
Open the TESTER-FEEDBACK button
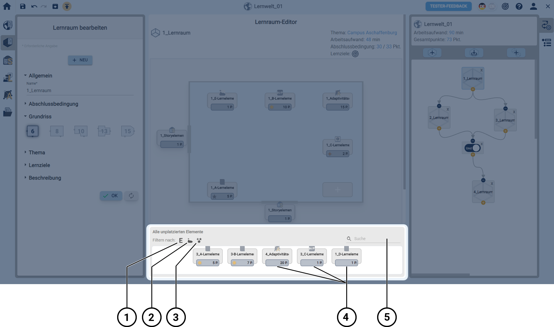448,6
